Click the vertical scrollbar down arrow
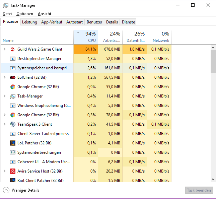Screen dimensions: 216x199 (213, 179)
